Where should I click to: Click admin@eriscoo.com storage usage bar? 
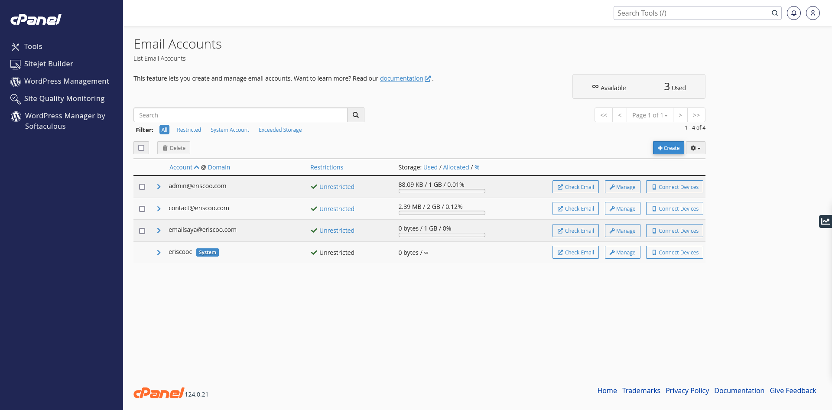point(442,191)
